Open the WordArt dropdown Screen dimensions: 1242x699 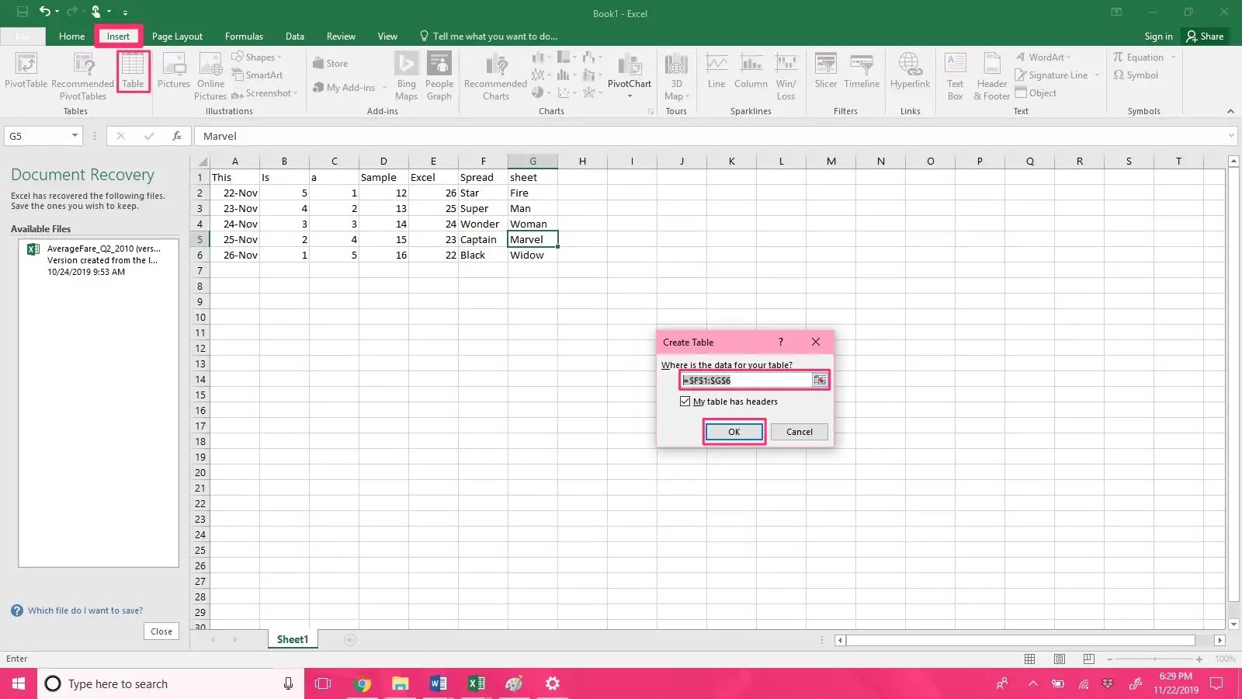1043,57
